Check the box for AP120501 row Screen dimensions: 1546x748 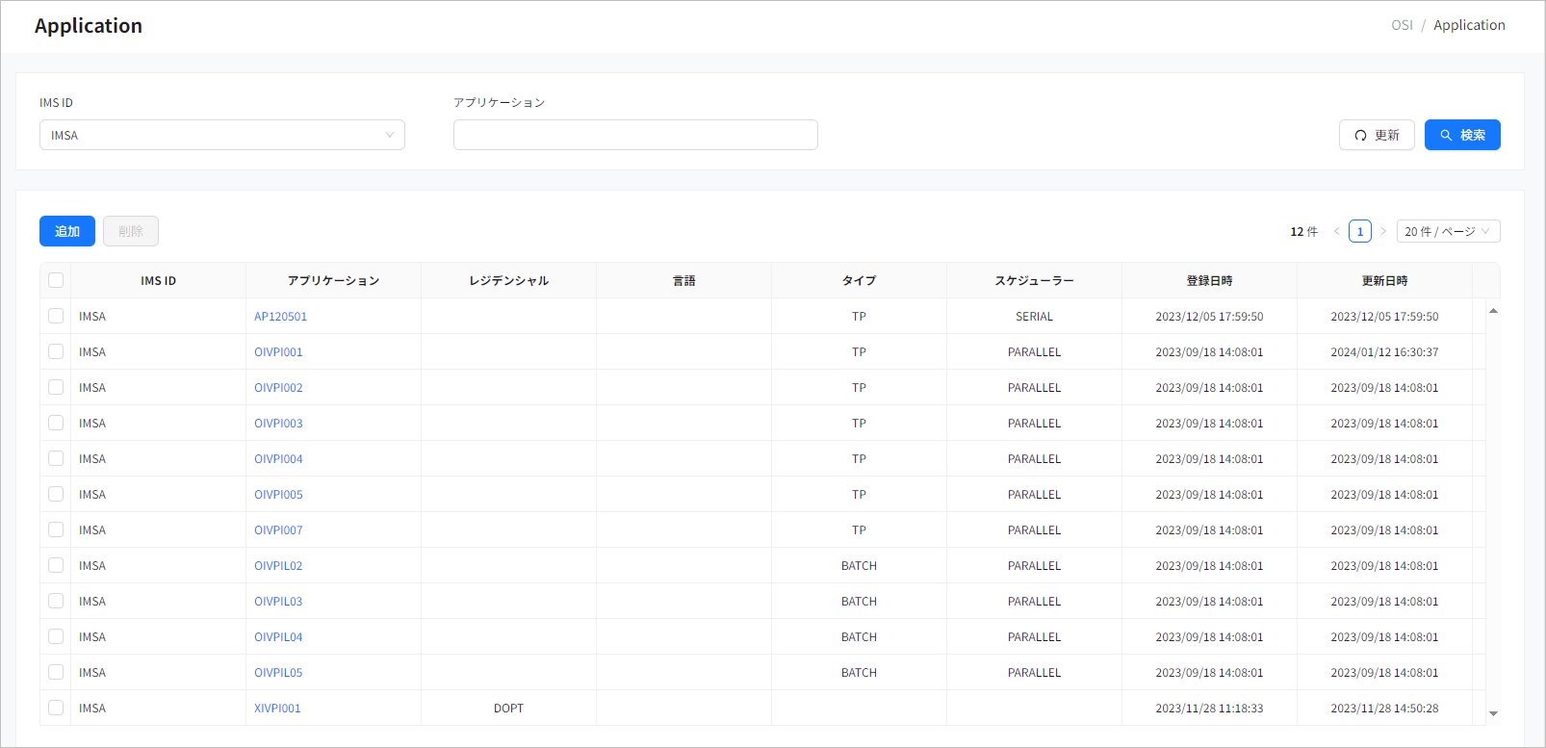[x=56, y=316]
